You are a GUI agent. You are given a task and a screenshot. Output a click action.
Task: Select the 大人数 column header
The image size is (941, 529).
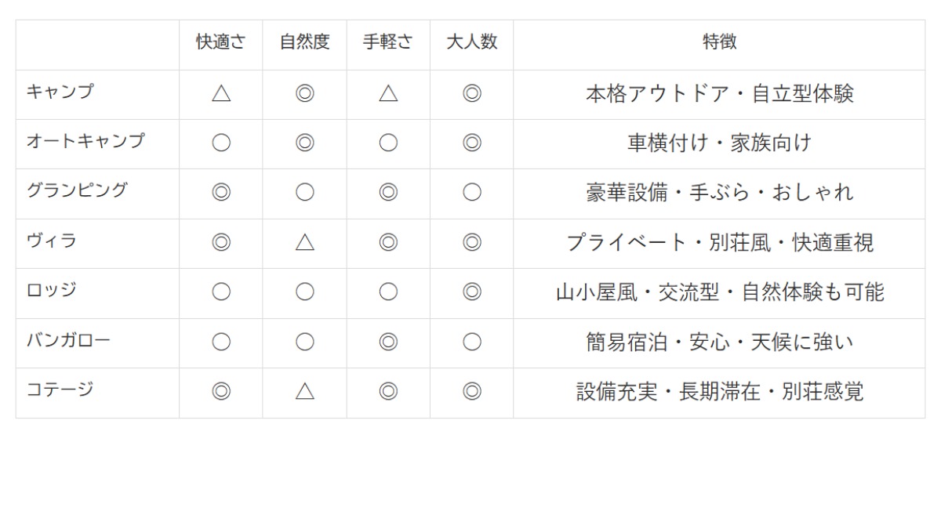[x=471, y=43]
